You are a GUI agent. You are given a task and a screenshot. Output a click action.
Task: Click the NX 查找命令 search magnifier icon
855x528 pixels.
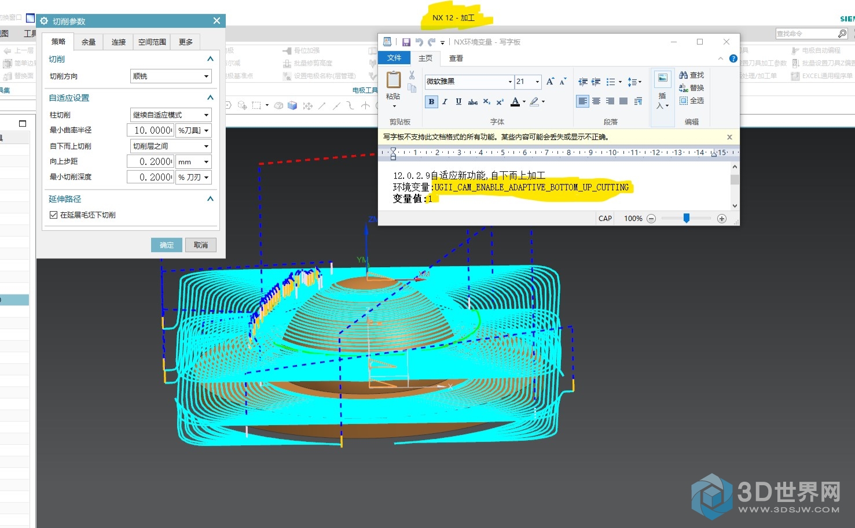tap(842, 34)
